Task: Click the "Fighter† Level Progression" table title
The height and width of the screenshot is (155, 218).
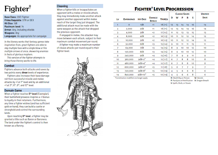Action: coord(164,9)
